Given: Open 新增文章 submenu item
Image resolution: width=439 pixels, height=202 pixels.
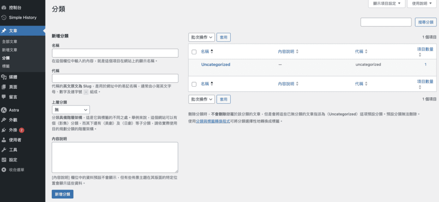Looking at the screenshot, I should click(10, 50).
